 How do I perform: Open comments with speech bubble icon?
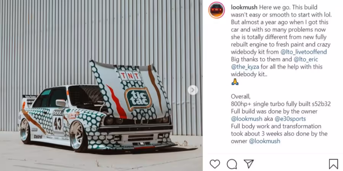coord(232,164)
